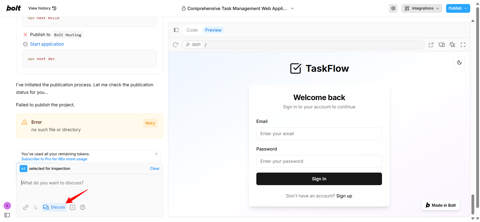
Task: Click the Start application status circle
Action: click(x=25, y=44)
